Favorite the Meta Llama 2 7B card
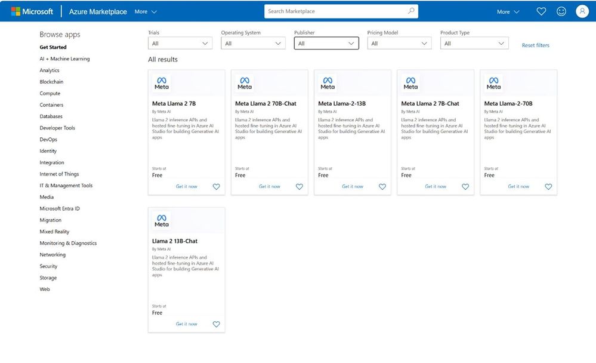The width and height of the screenshot is (596, 363). pyautogui.click(x=217, y=187)
